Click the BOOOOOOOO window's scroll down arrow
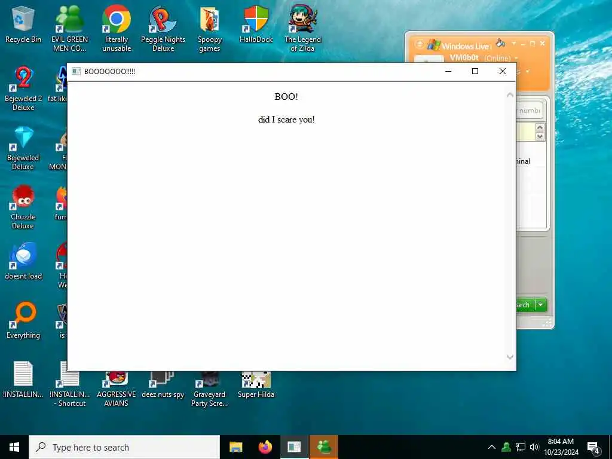612x459 pixels. point(510,357)
